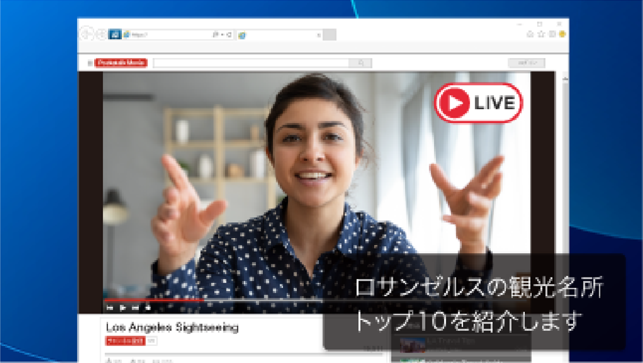Close the current browser tab
This screenshot has width=643, height=363.
tap(318, 35)
